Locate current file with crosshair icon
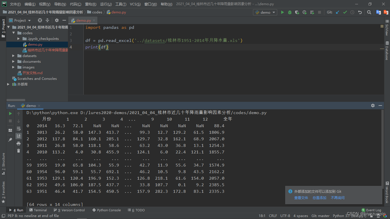 click(x=40, y=20)
